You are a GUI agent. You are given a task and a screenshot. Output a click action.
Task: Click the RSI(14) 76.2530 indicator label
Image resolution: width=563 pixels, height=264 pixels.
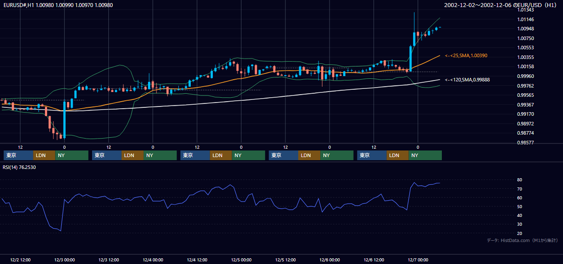[x=19, y=167]
